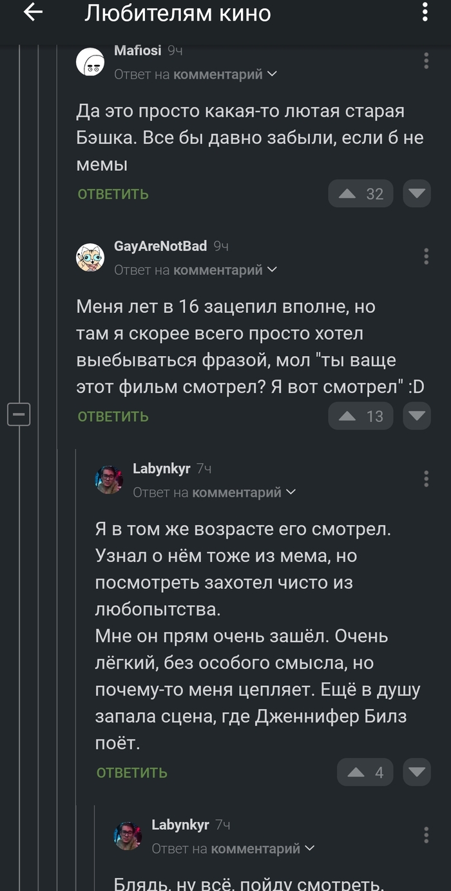This screenshot has width=451, height=891.
Task: Open GayAreNotBad's username profile link
Action: (x=160, y=246)
